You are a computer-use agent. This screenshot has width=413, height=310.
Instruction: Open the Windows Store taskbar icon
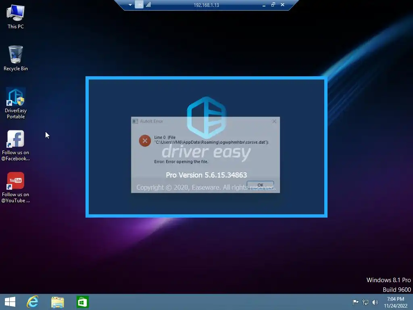pos(82,302)
